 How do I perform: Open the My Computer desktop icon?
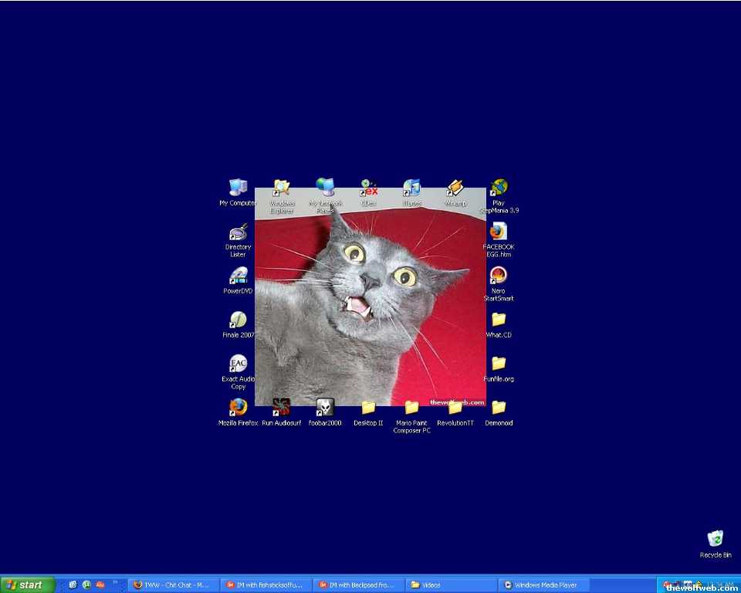(x=238, y=188)
